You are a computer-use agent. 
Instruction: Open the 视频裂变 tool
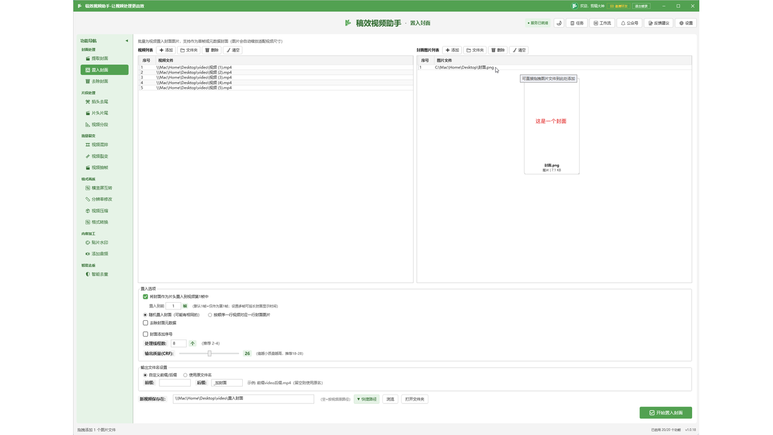104,156
